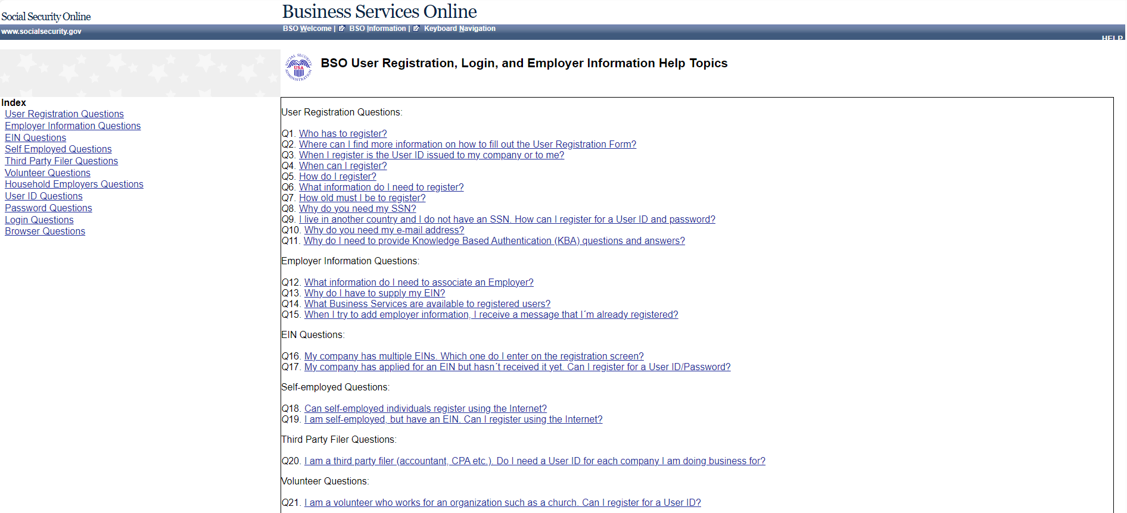Viewport: 1127px width, 513px height.
Task: Click the Index heading
Action: [x=14, y=103]
